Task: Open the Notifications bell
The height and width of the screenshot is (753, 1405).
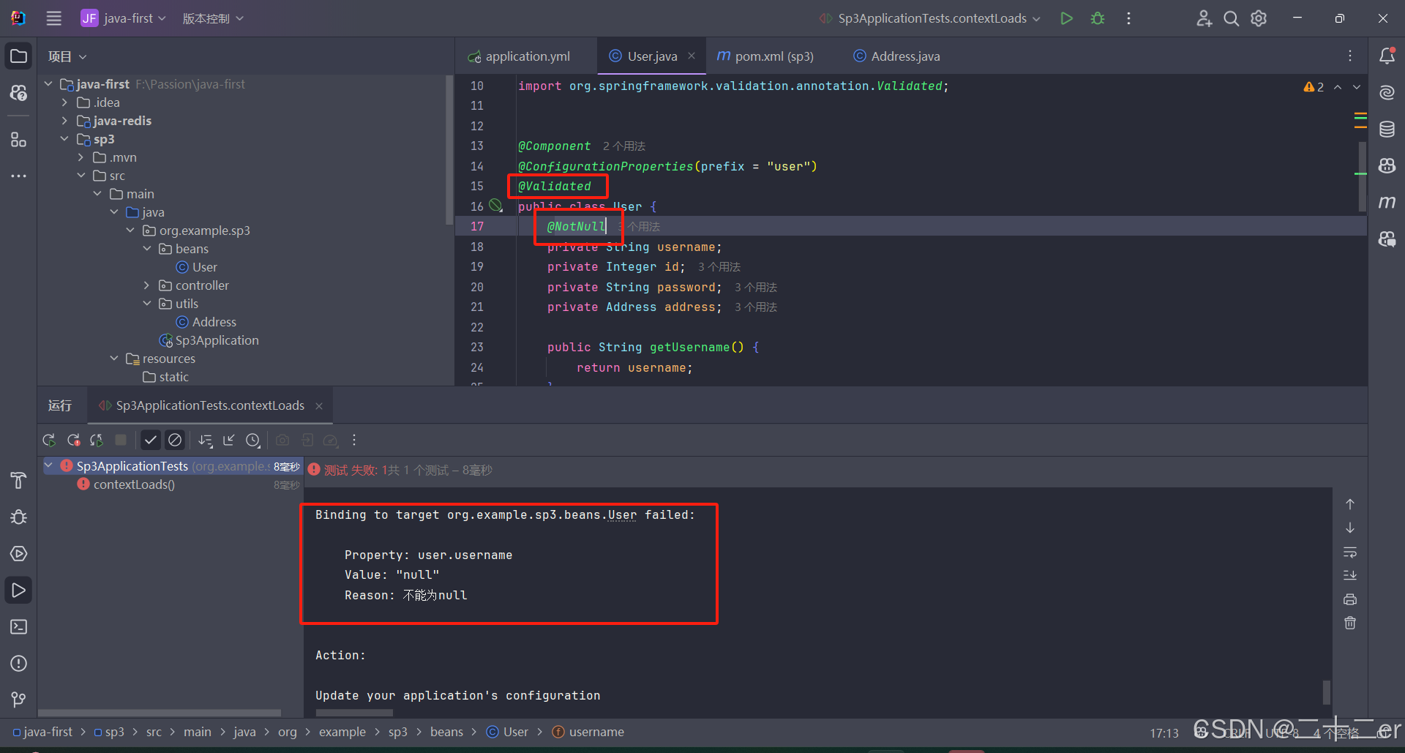Action: [1387, 56]
